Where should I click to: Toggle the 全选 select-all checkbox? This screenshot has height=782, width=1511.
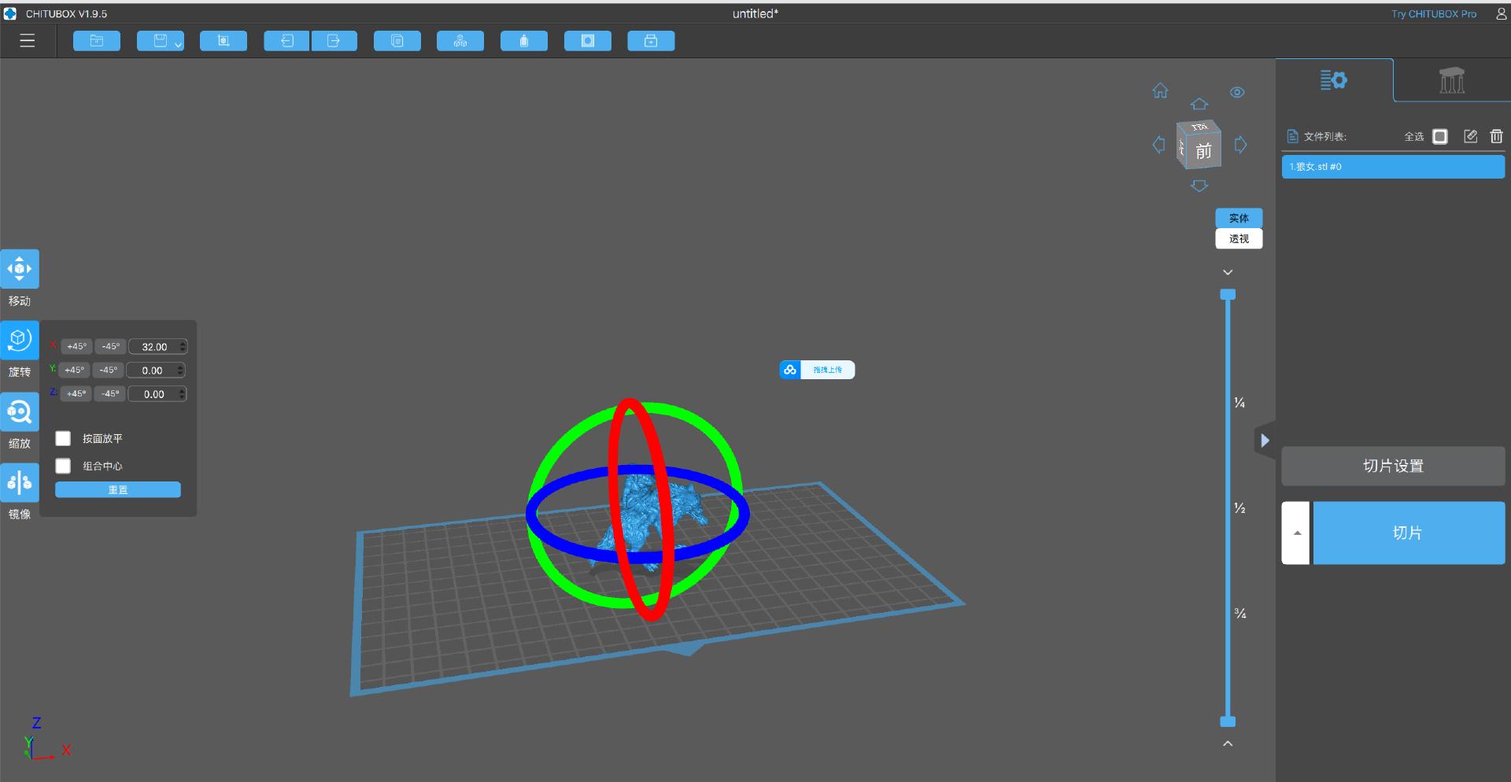tap(1441, 136)
